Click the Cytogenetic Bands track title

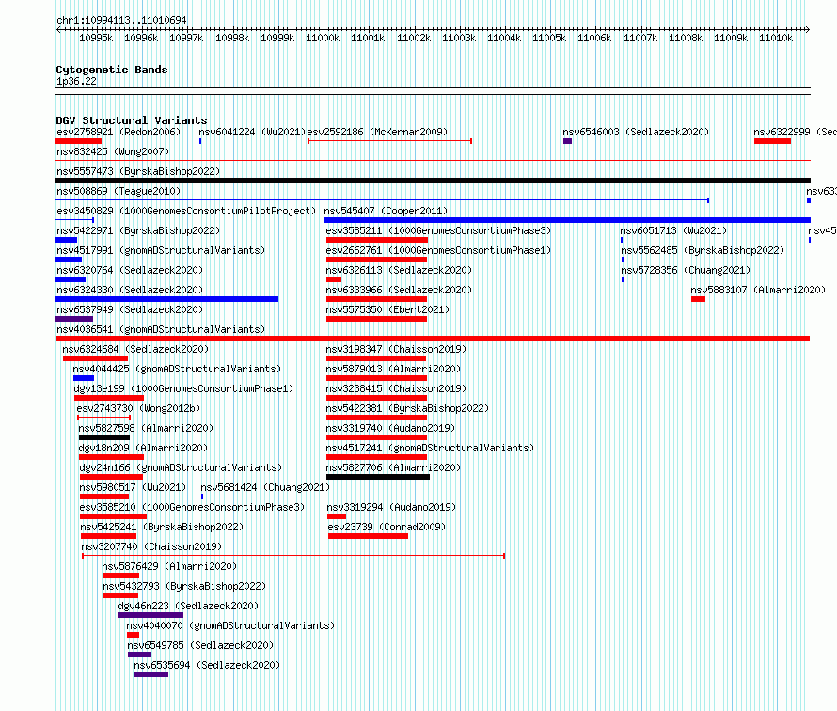tap(112, 70)
